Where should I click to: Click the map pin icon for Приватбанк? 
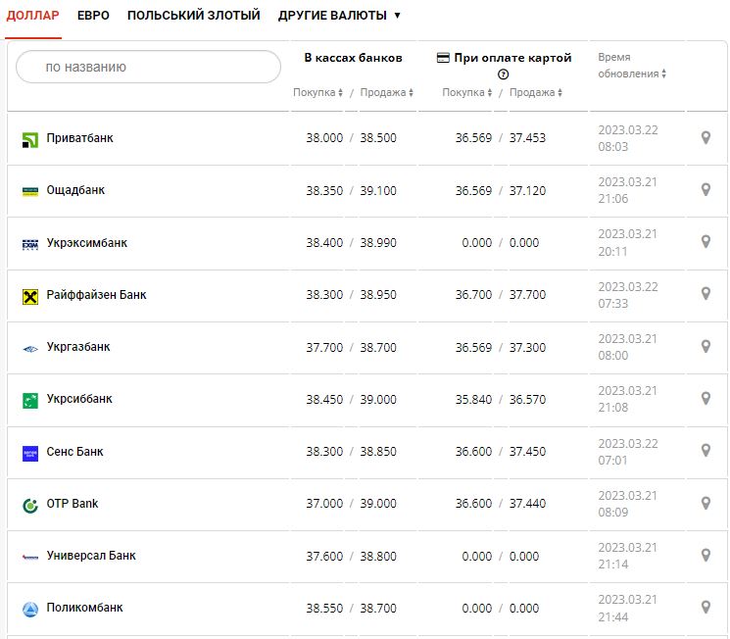[x=706, y=138]
